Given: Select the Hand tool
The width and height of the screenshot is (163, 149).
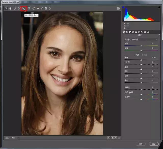Looking at the screenshot, I should click(x=10, y=8).
